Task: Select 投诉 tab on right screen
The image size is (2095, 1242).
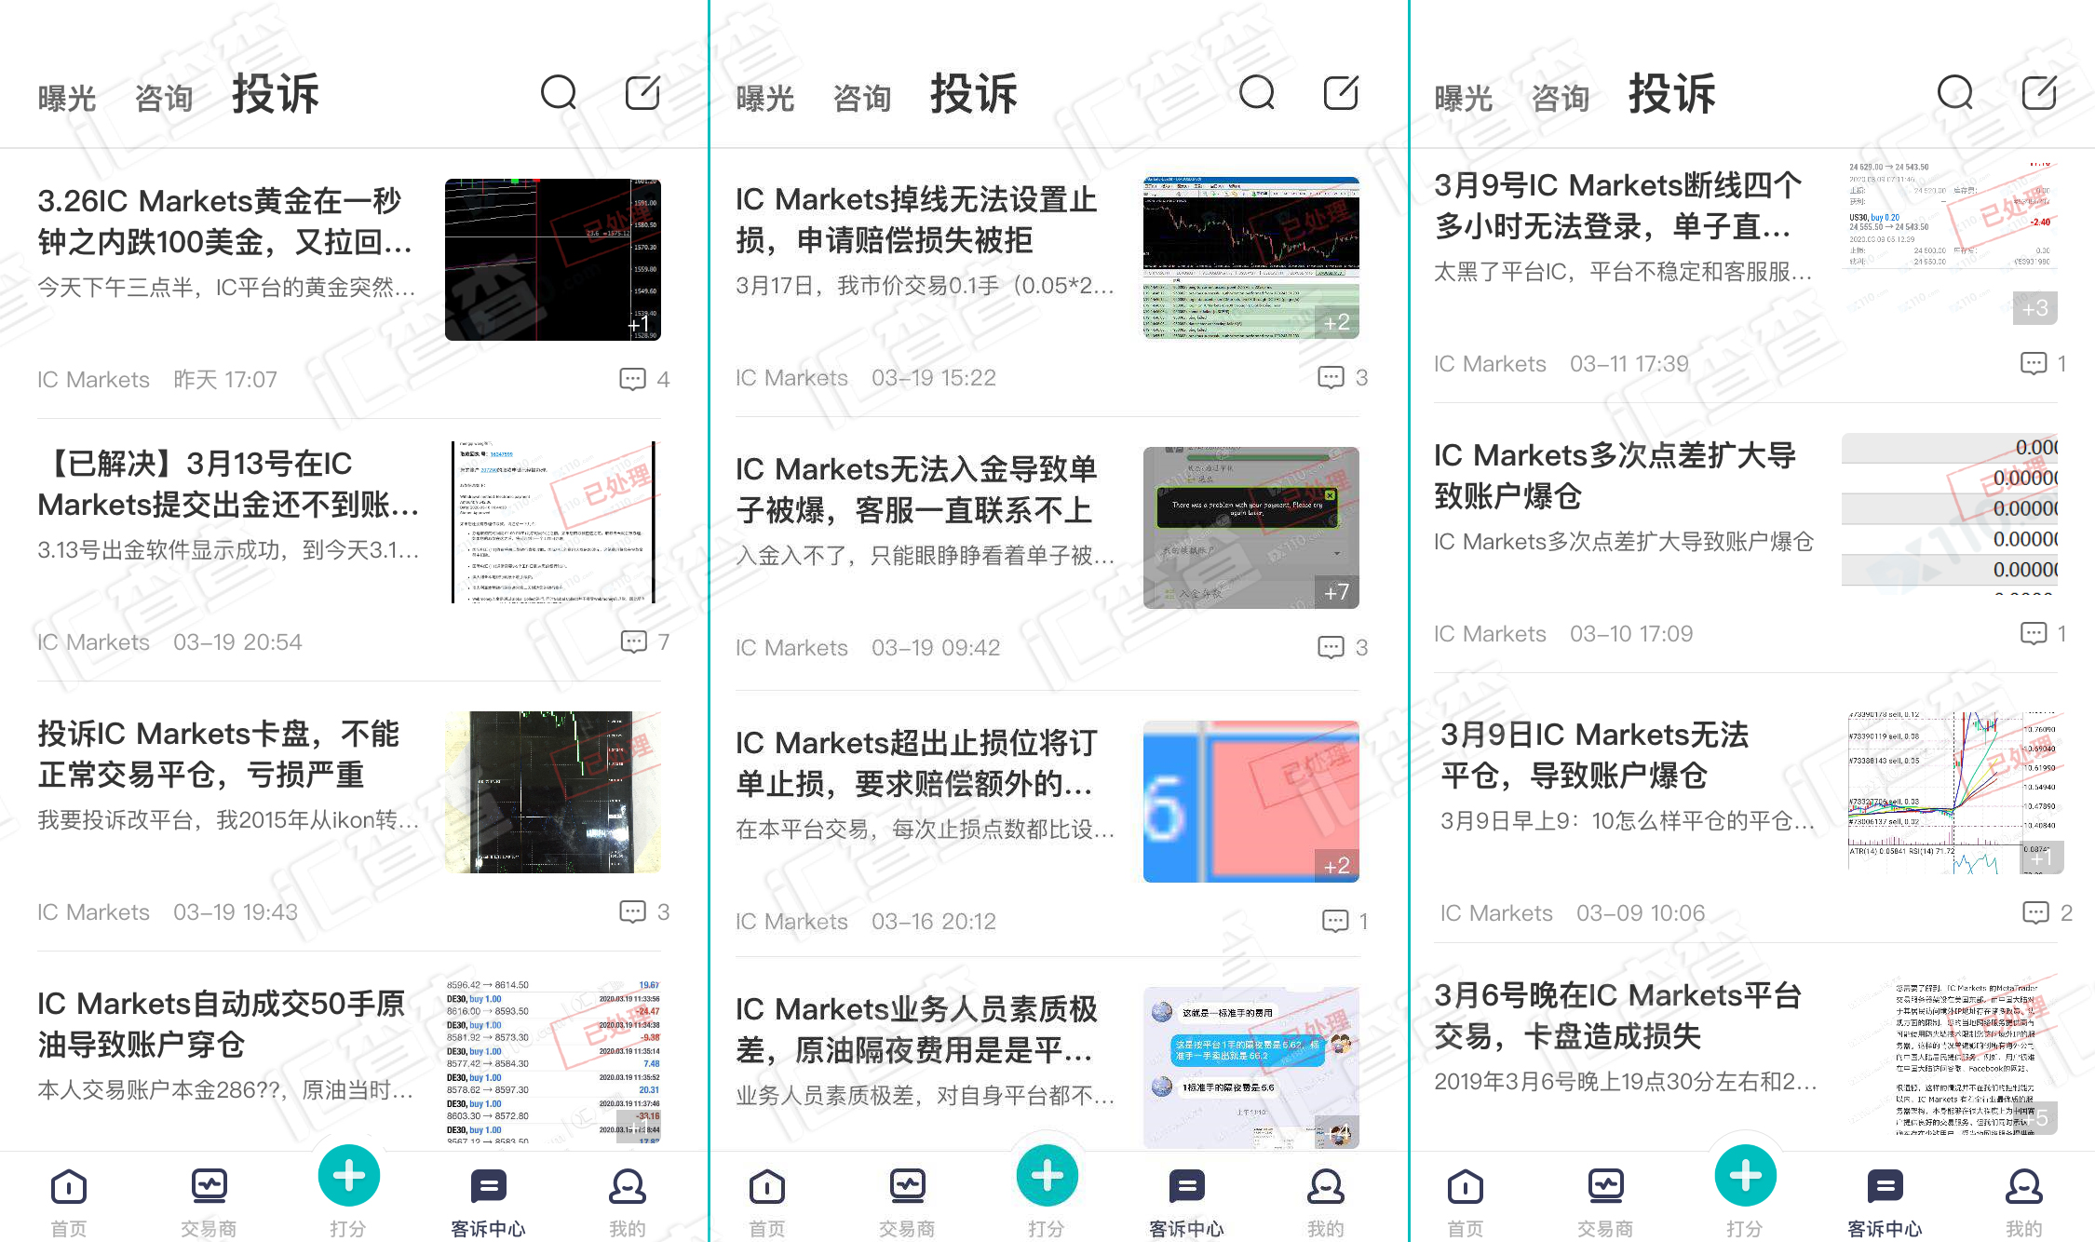Action: click(1672, 94)
